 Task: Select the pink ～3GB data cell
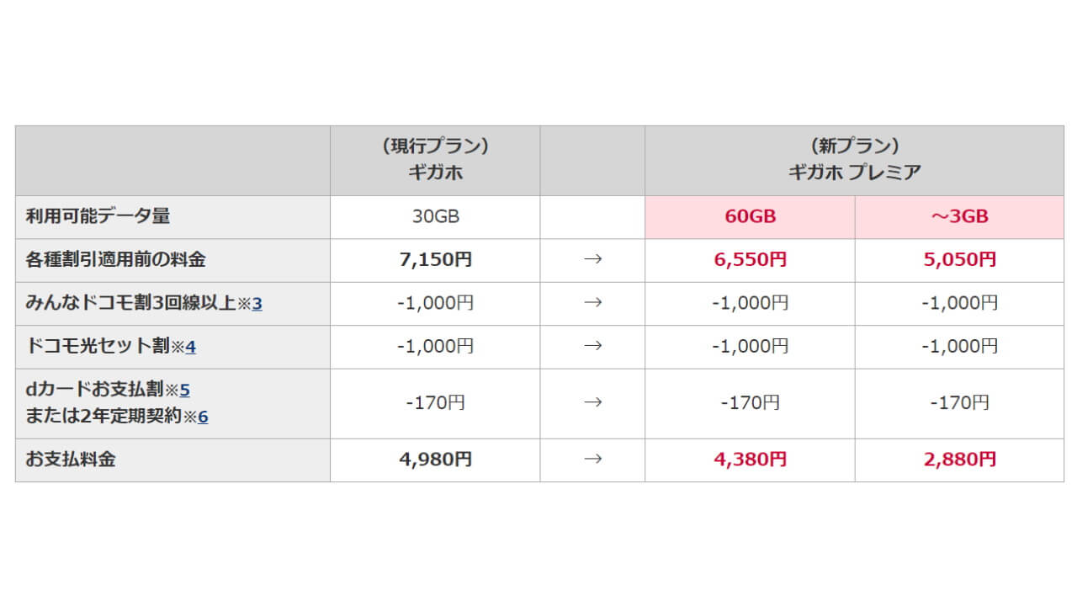pos(959,216)
